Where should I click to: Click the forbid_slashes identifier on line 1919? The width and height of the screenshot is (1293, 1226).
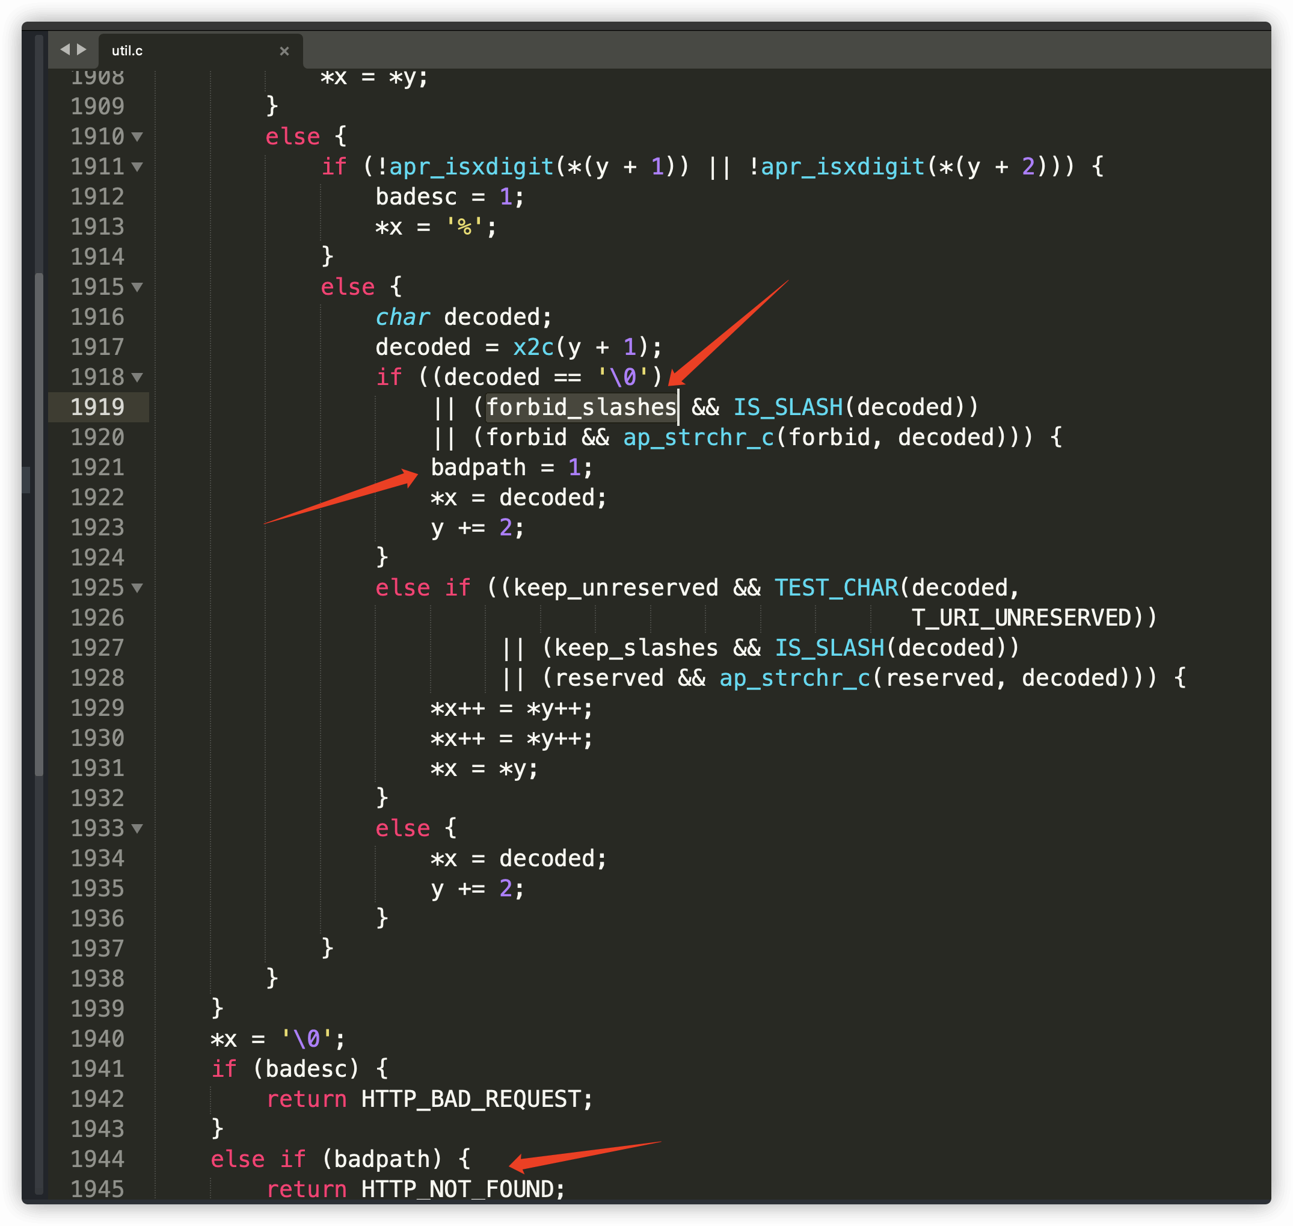point(581,407)
